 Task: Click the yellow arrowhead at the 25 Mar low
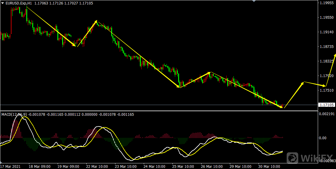click(x=178, y=87)
